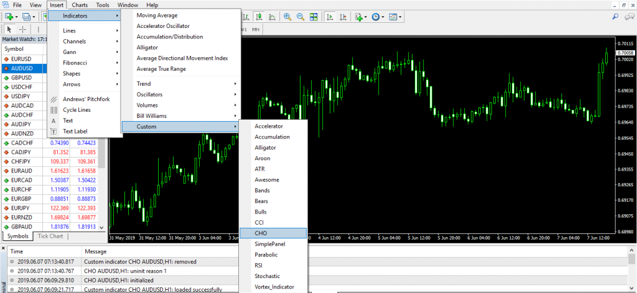
Task: Open the Profiles toolbar icon
Action: 26,17
